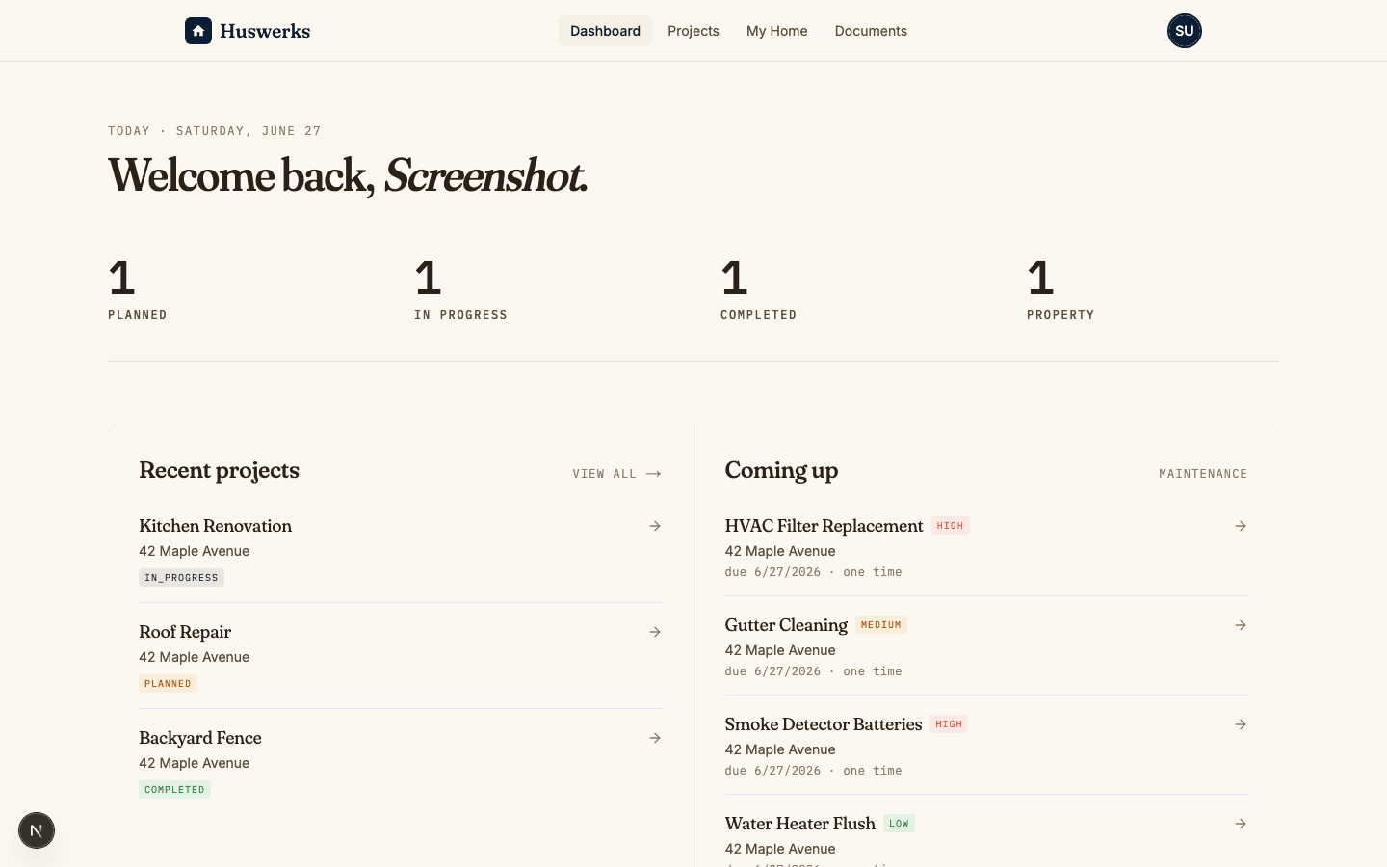Viewport: 1387px width, 867px height.
Task: Open the My Home nav tab
Action: [777, 31]
